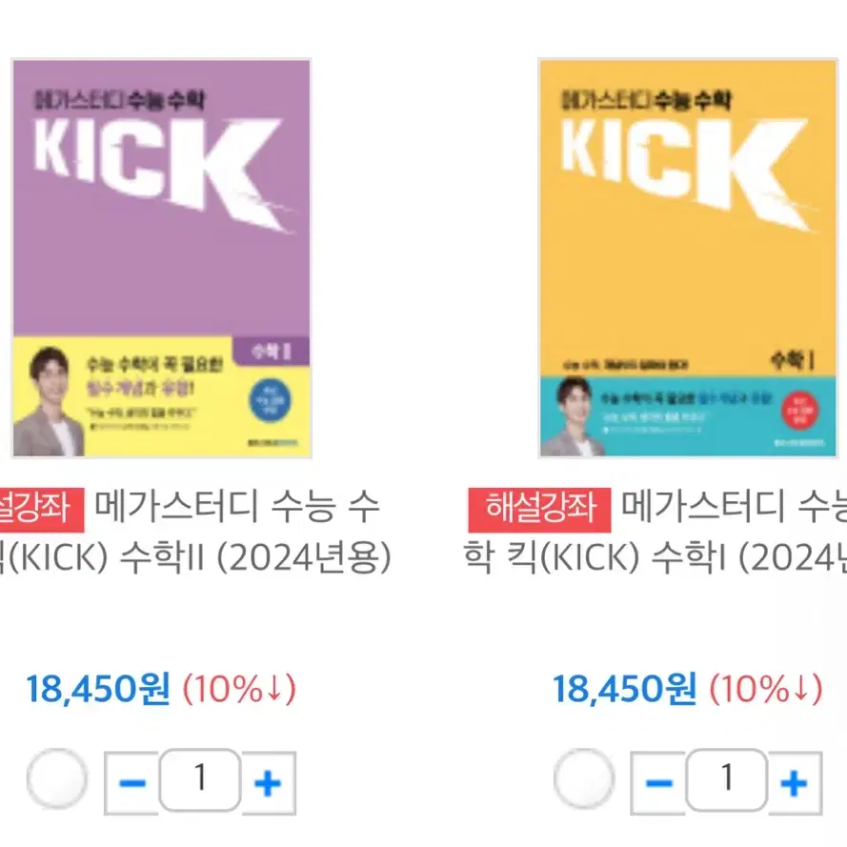Click red round sticker on yellow cover
This screenshot has height=847, width=847.
pos(799,411)
